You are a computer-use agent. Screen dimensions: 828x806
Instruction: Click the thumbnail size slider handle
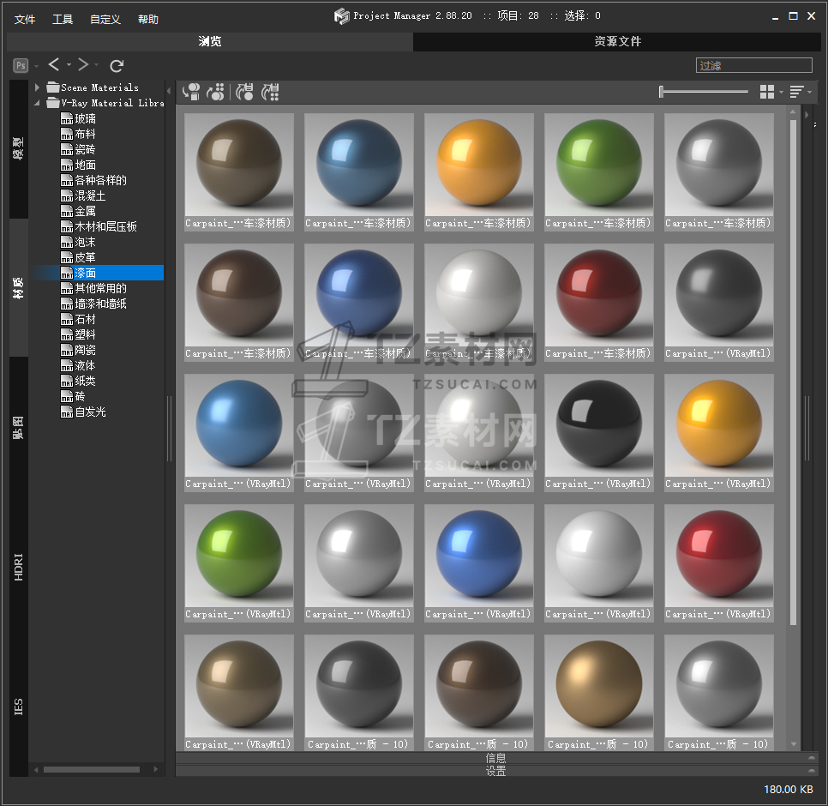click(x=662, y=92)
